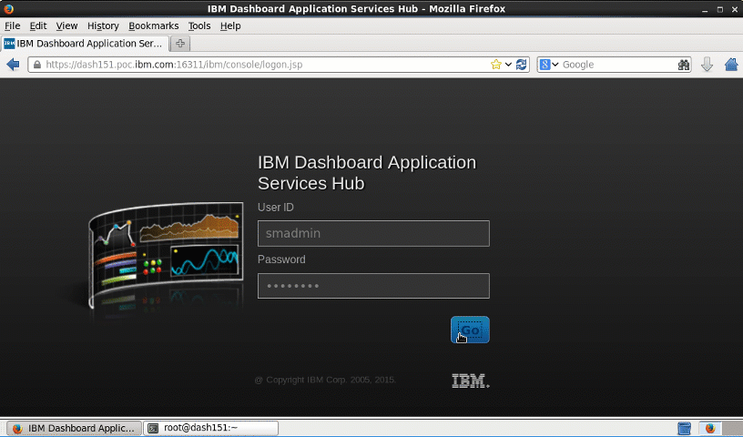Click the Firefox icon in the bottom-right panel
743x437 pixels.
click(710, 428)
